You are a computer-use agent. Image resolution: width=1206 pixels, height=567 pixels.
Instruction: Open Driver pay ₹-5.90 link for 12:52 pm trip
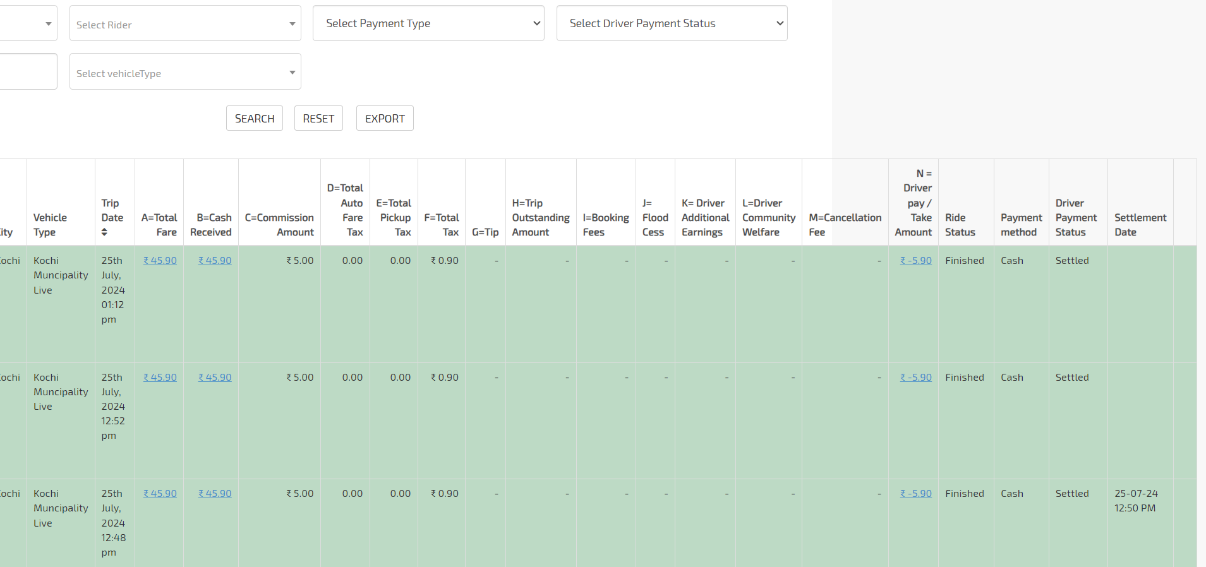[x=915, y=378]
